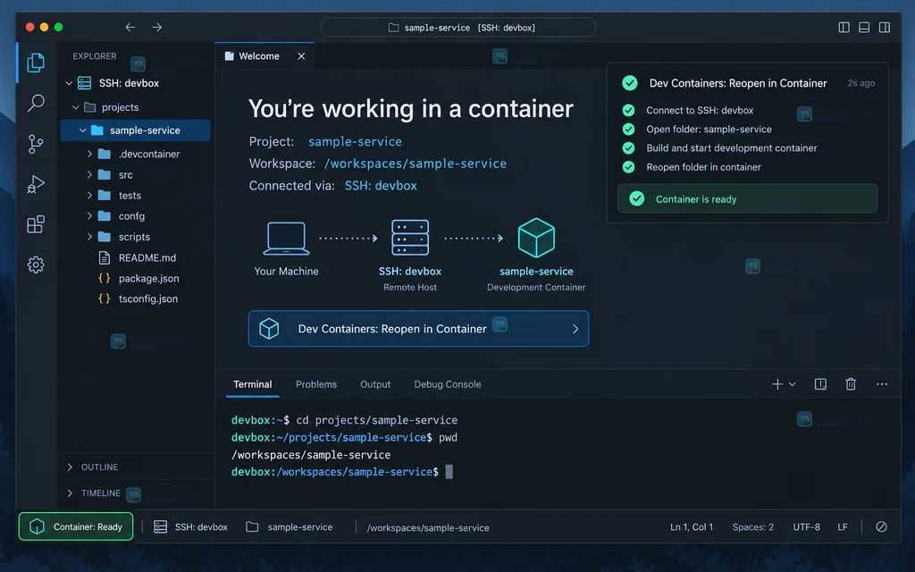The image size is (915, 572).
Task: Click the cube sample-service container icon
Action: click(x=536, y=238)
